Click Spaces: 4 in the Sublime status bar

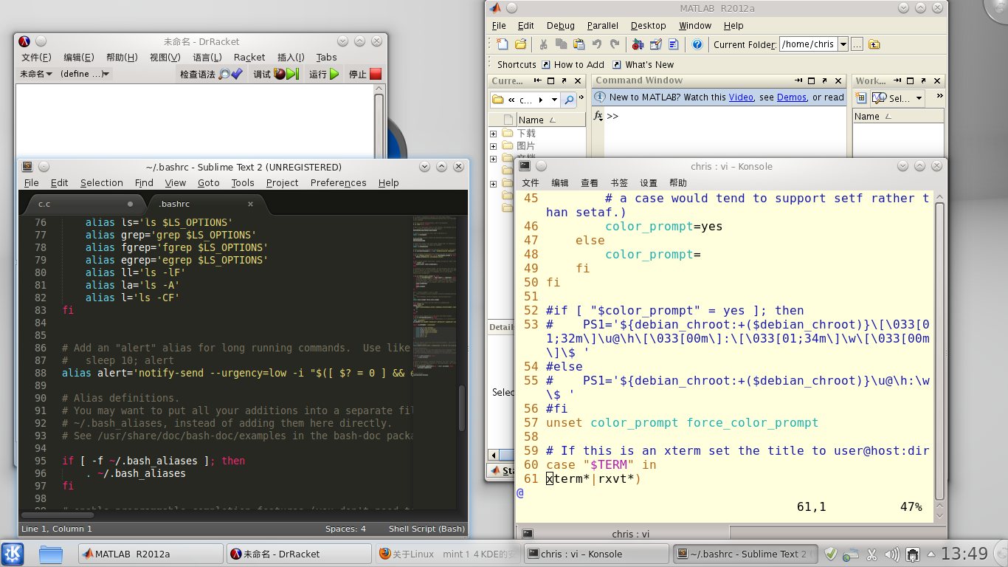pos(345,529)
